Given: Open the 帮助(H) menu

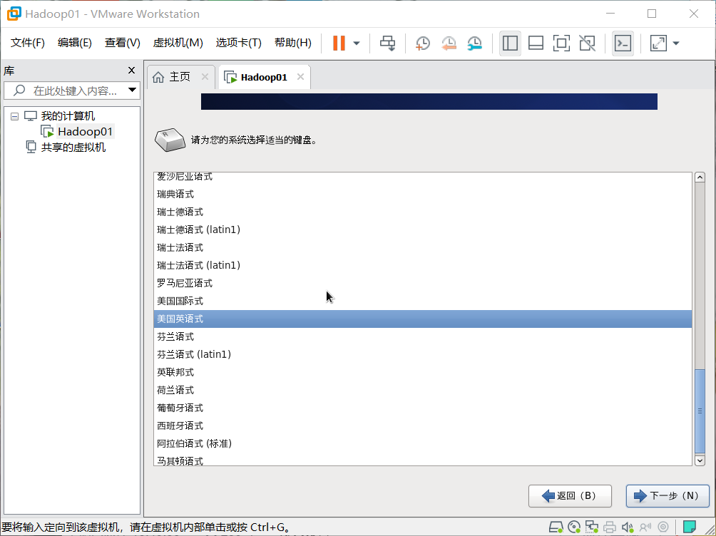Looking at the screenshot, I should click(x=292, y=43).
